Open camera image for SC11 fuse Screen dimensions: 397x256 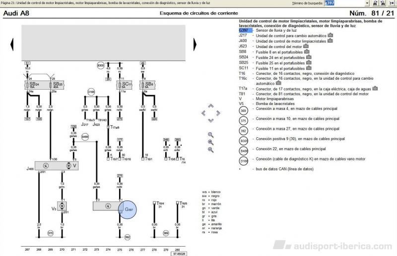[x=309, y=68]
